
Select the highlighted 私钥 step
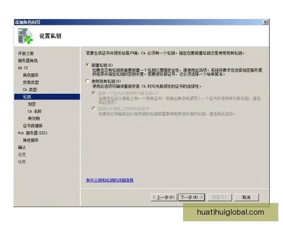tap(47, 97)
